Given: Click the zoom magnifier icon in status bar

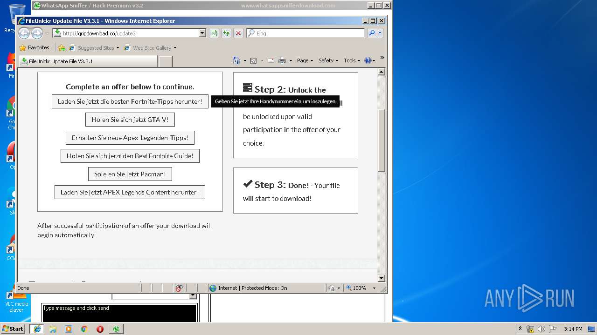Looking at the screenshot, I should (x=348, y=288).
